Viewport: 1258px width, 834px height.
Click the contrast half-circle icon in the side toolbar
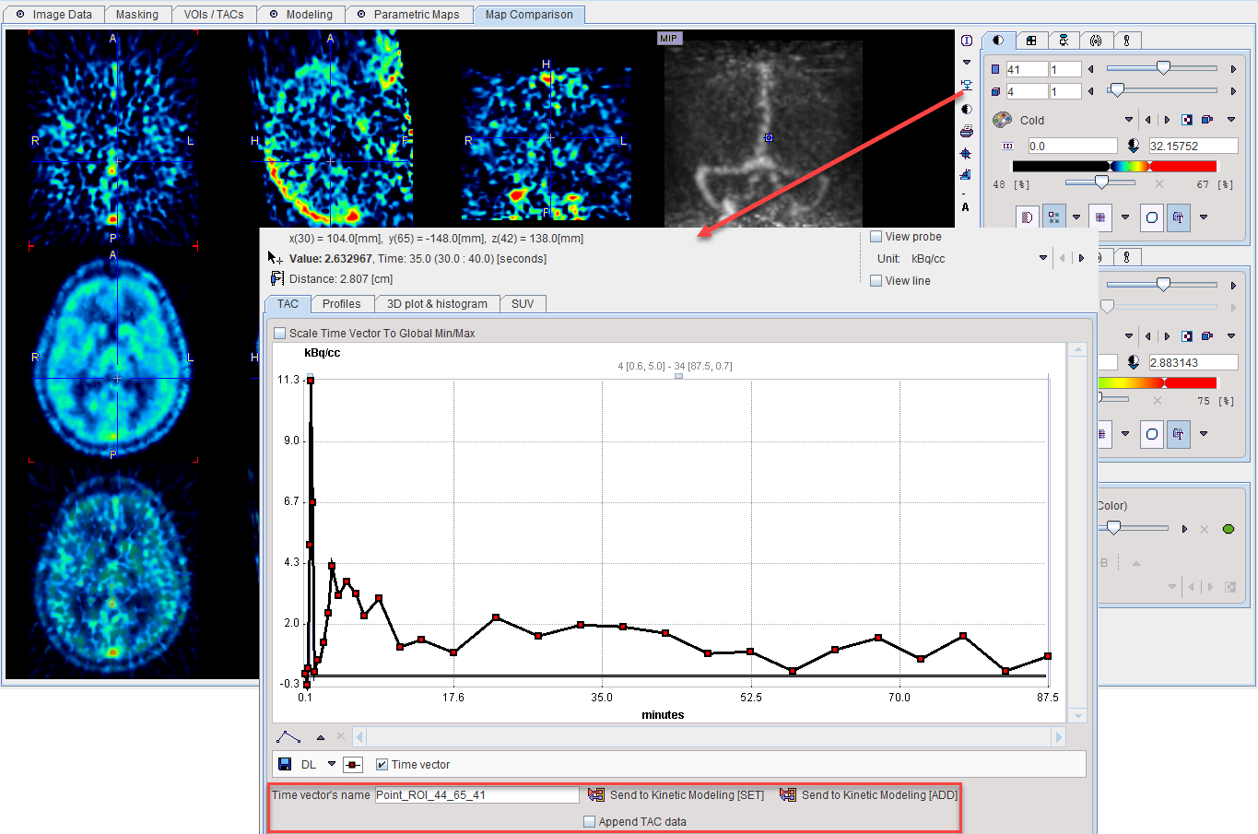coord(966,109)
